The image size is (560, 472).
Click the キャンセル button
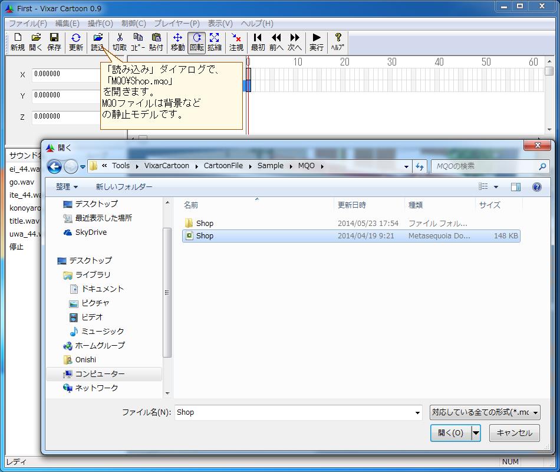pos(514,433)
